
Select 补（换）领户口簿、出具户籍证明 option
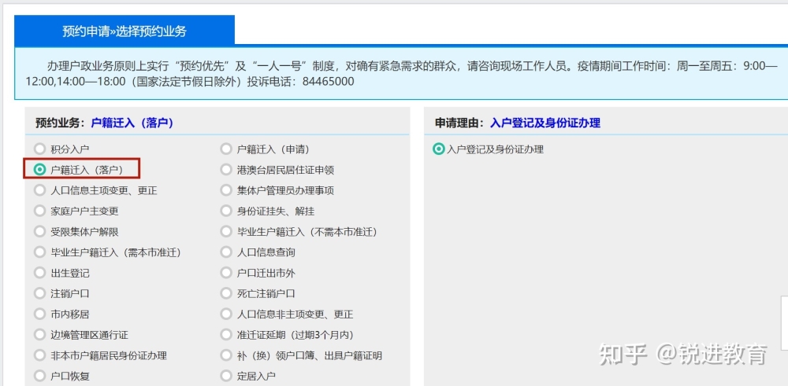click(x=226, y=355)
